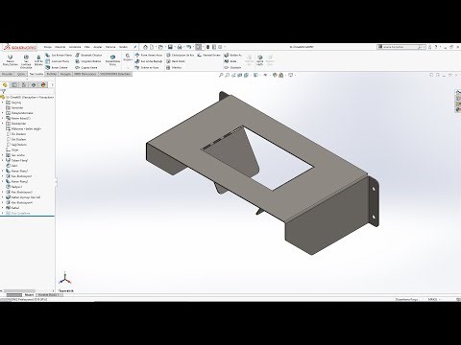The height and width of the screenshot is (345, 461).
Task: Click the Base Flange/Tab sheet metal tool
Action: click(11, 60)
